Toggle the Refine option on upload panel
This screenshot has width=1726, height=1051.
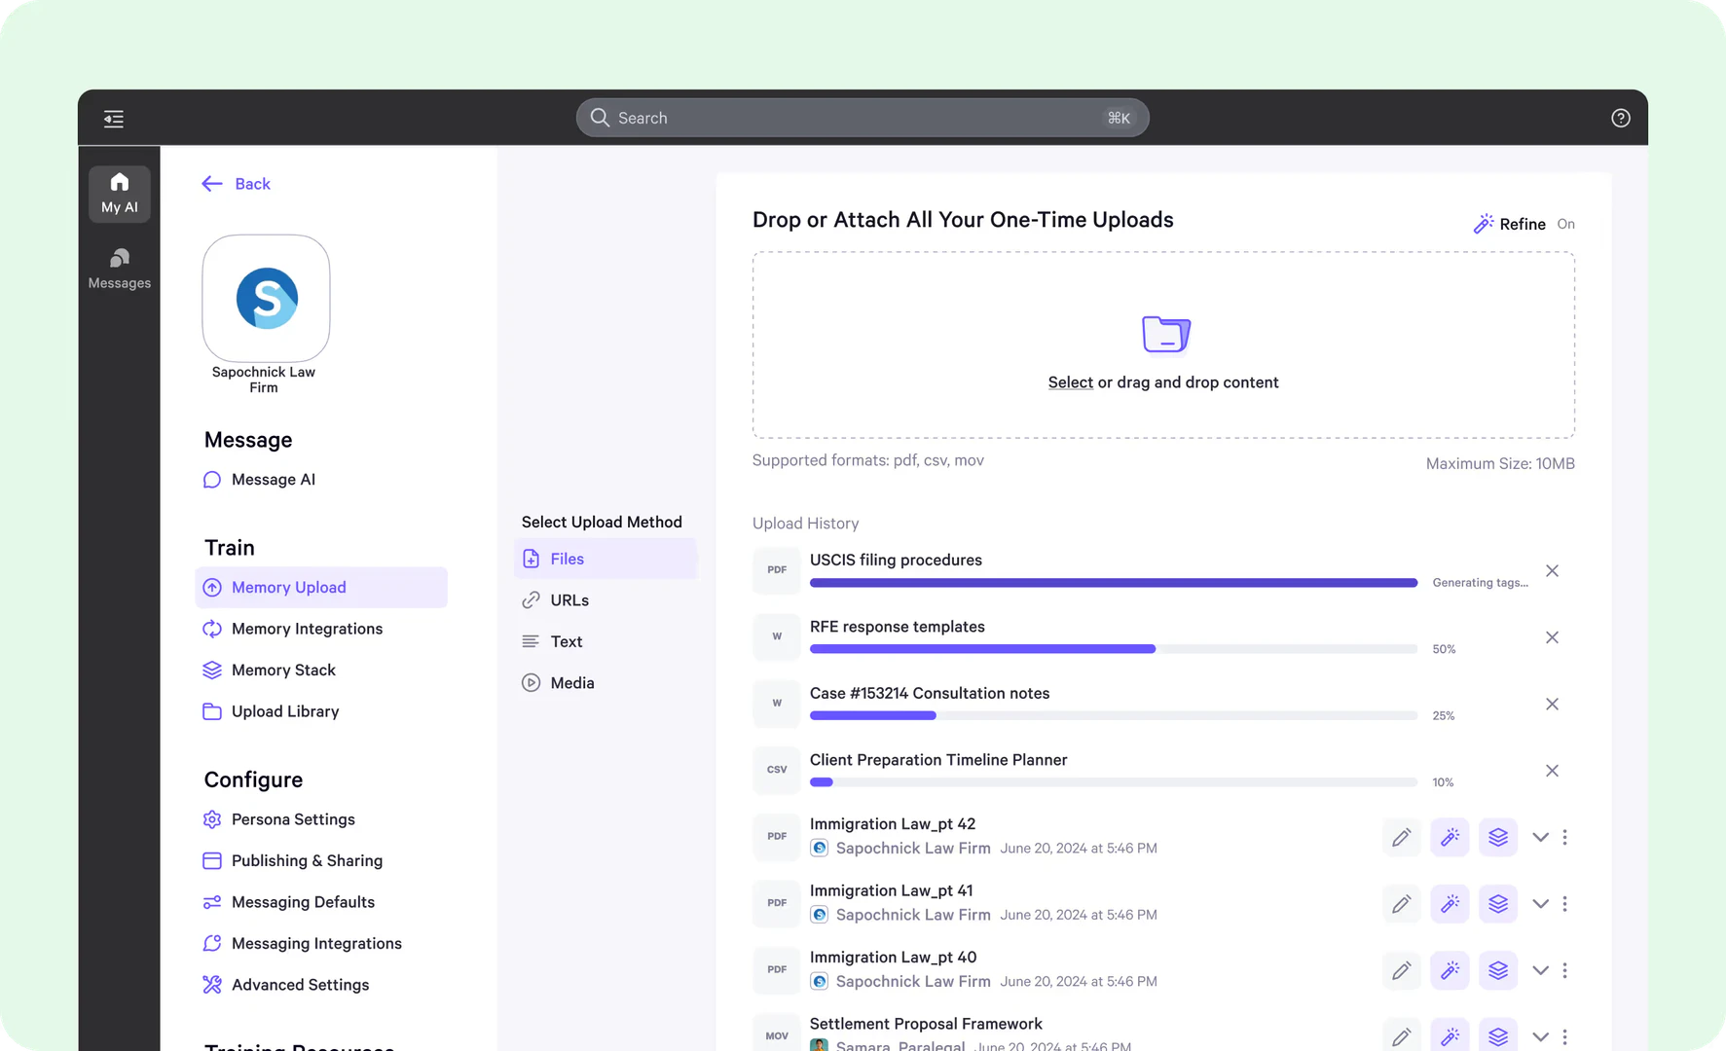point(1524,224)
